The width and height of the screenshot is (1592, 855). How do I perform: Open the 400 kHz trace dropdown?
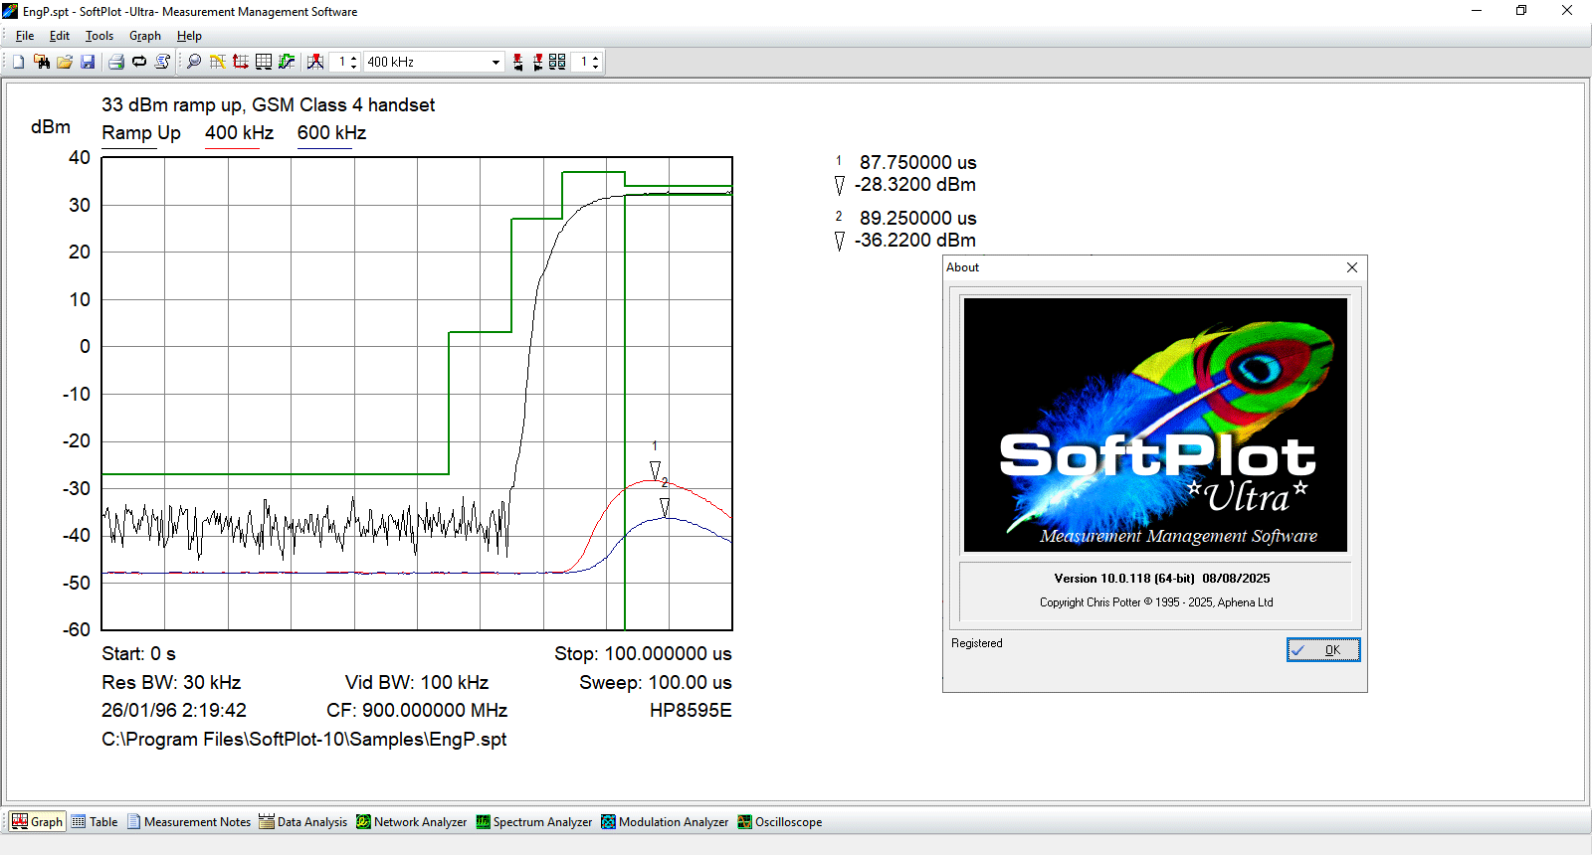click(x=496, y=62)
